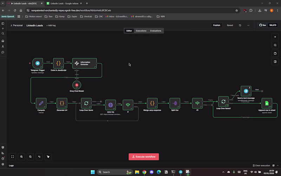Viewport: 281px width, 176px height.
Task: Open a new browser tab
Action: [87, 4]
